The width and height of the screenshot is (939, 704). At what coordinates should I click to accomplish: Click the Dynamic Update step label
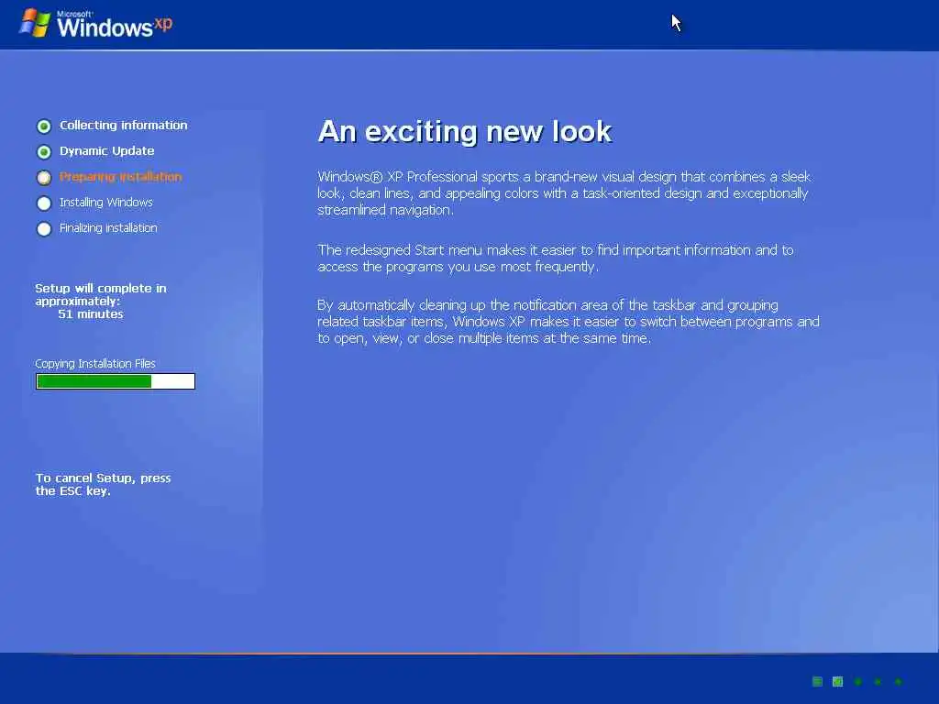click(x=106, y=151)
